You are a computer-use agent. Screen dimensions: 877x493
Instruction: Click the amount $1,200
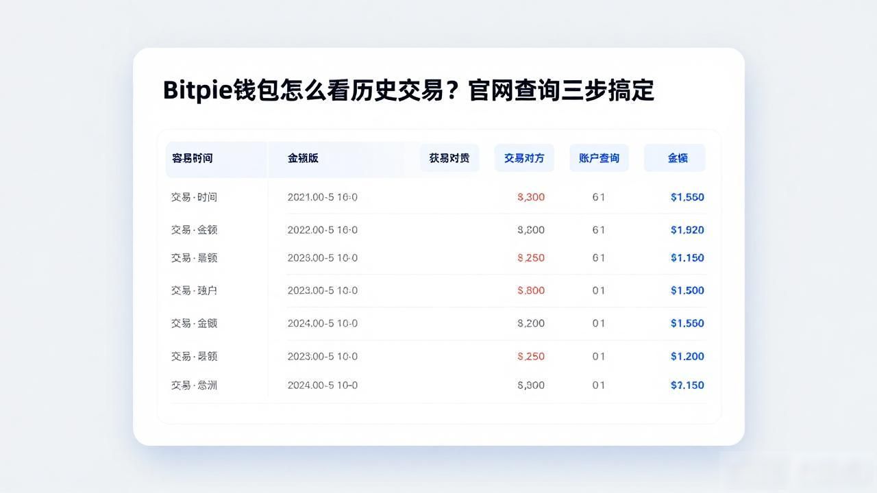687,356
